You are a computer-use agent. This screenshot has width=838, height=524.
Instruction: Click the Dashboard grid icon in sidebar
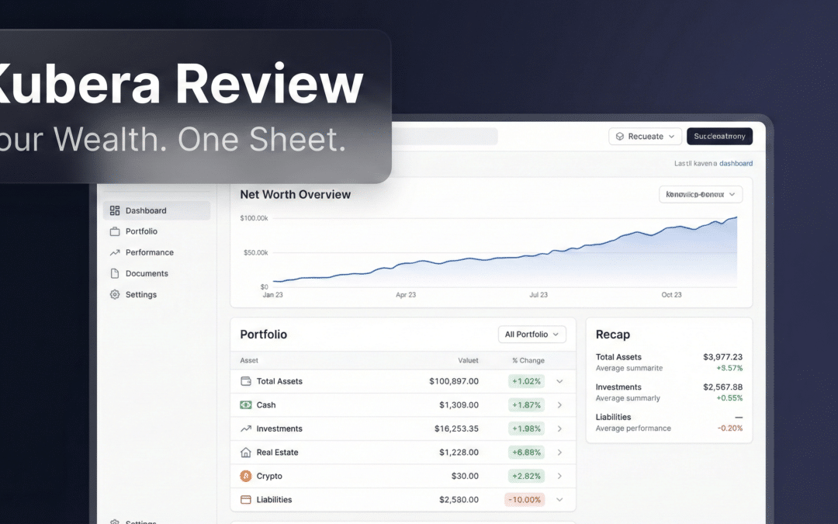click(x=114, y=210)
